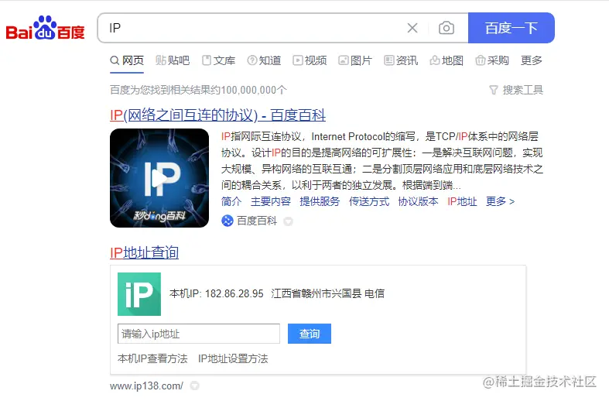
Task: Clear the search box with the X icon
Action: point(412,28)
